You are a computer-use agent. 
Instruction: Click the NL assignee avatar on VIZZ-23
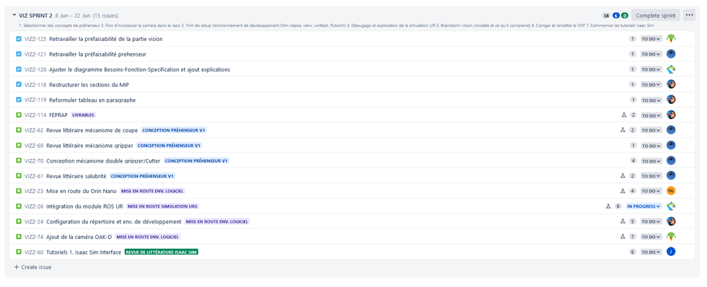click(x=671, y=191)
